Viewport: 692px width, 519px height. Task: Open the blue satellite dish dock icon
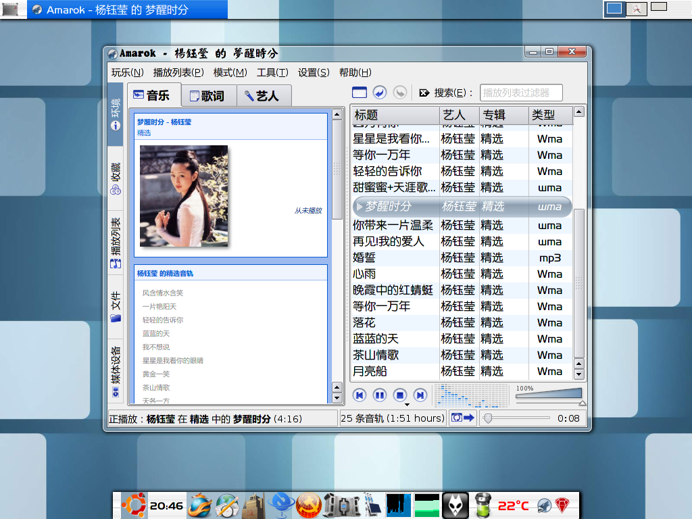[282, 505]
